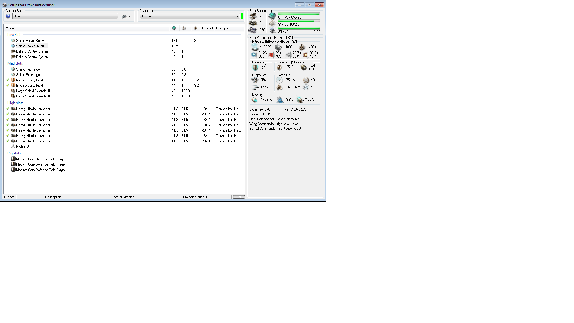Click the drone bay resource icon
This screenshot has height=323, width=574.
tap(272, 30)
